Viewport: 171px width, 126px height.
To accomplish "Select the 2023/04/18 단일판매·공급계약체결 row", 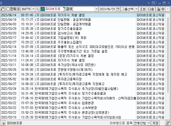I will pos(83,20).
